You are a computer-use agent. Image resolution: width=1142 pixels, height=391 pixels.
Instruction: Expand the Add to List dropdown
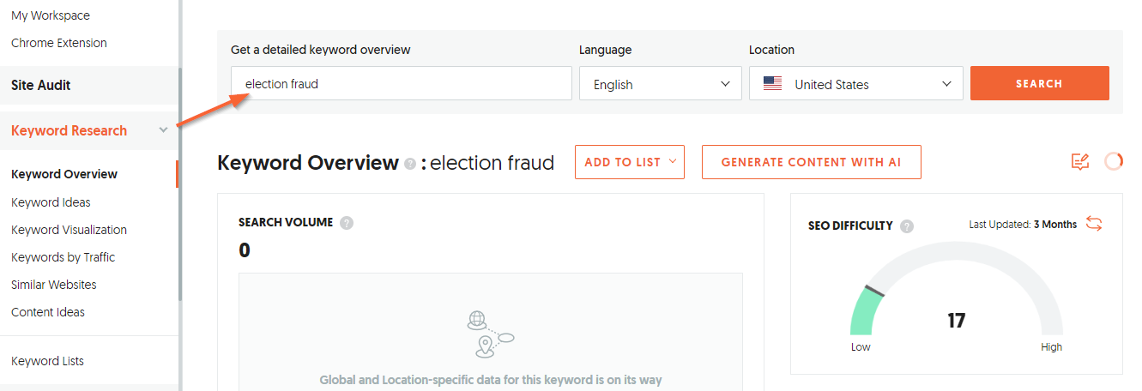coord(630,162)
